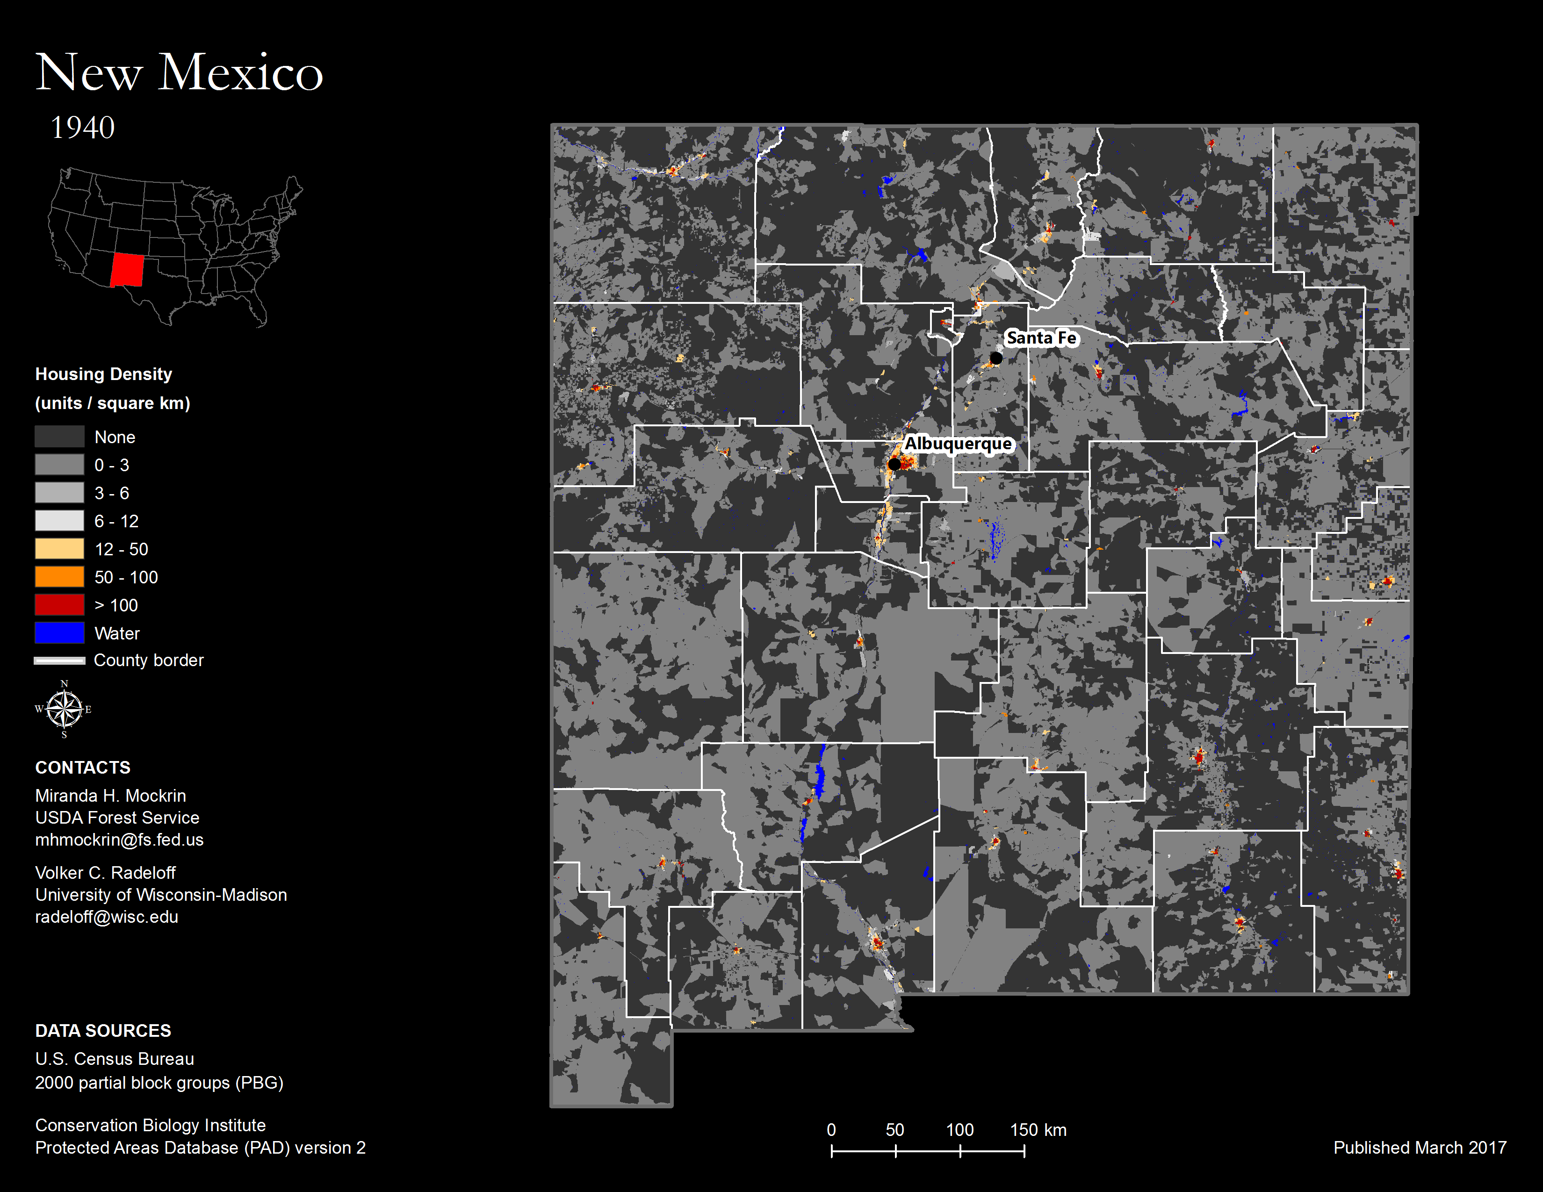Click the '0 - 3' legend swatch

[59, 465]
